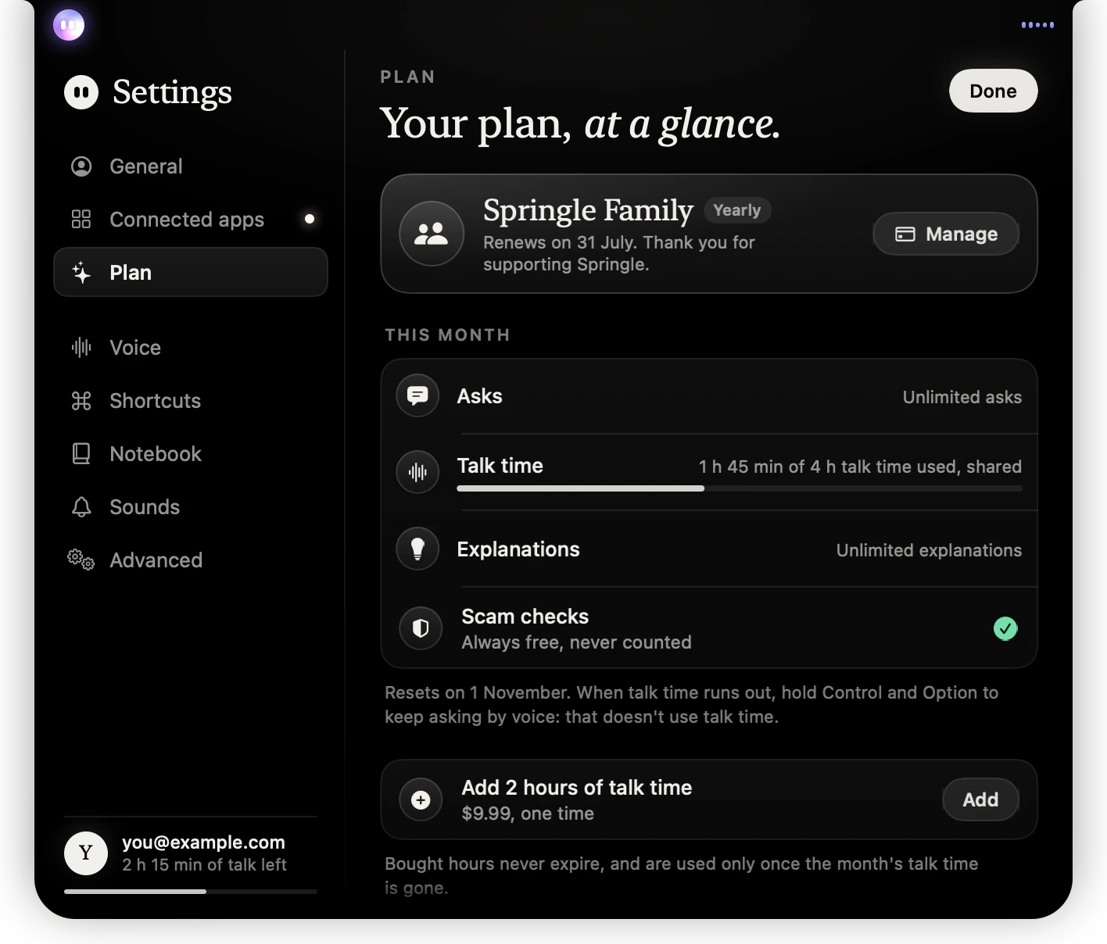Click the unread dot on Connected apps
The height and width of the screenshot is (944, 1107).
pyautogui.click(x=310, y=219)
